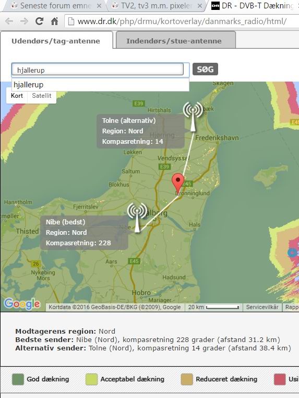Click the red legend swatch at right edge
Viewport: 299px width, 398px height.
pyautogui.click(x=280, y=379)
